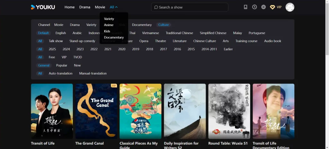Filter genre by Chinese Culture
The width and height of the screenshot is (329, 149).
point(205,41)
